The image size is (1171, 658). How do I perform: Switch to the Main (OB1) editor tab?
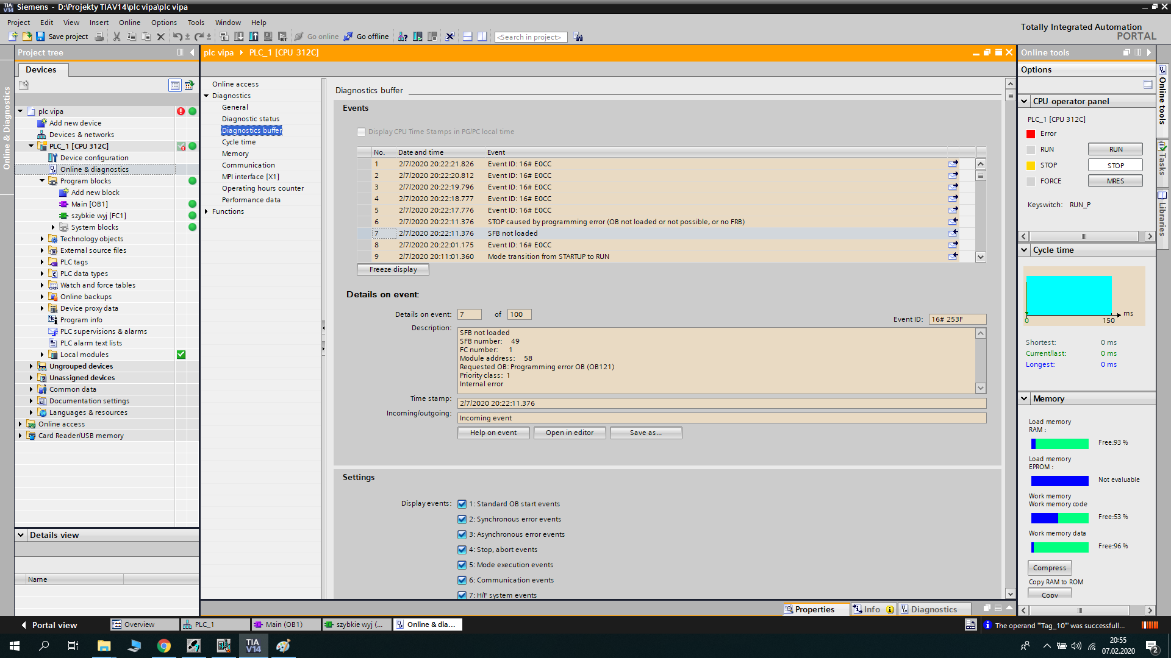(284, 624)
